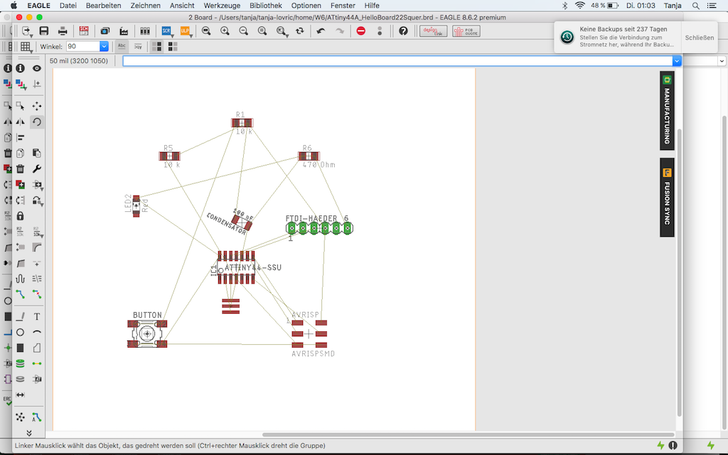The image size is (728, 455).
Task: Expand the command line history dropdown
Action: point(677,61)
